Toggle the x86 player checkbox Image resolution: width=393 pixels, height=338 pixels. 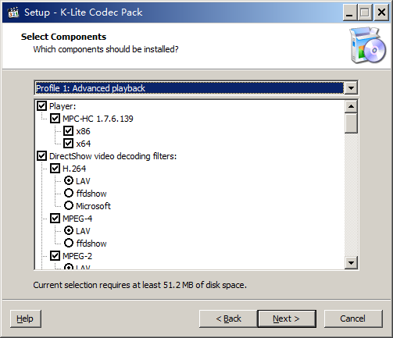[x=68, y=131]
